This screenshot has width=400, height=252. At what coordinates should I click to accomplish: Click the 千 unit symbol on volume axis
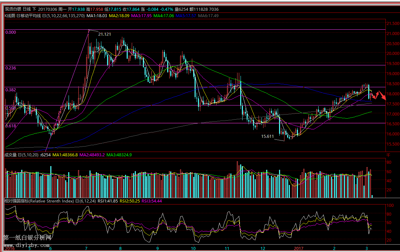(x=388, y=155)
